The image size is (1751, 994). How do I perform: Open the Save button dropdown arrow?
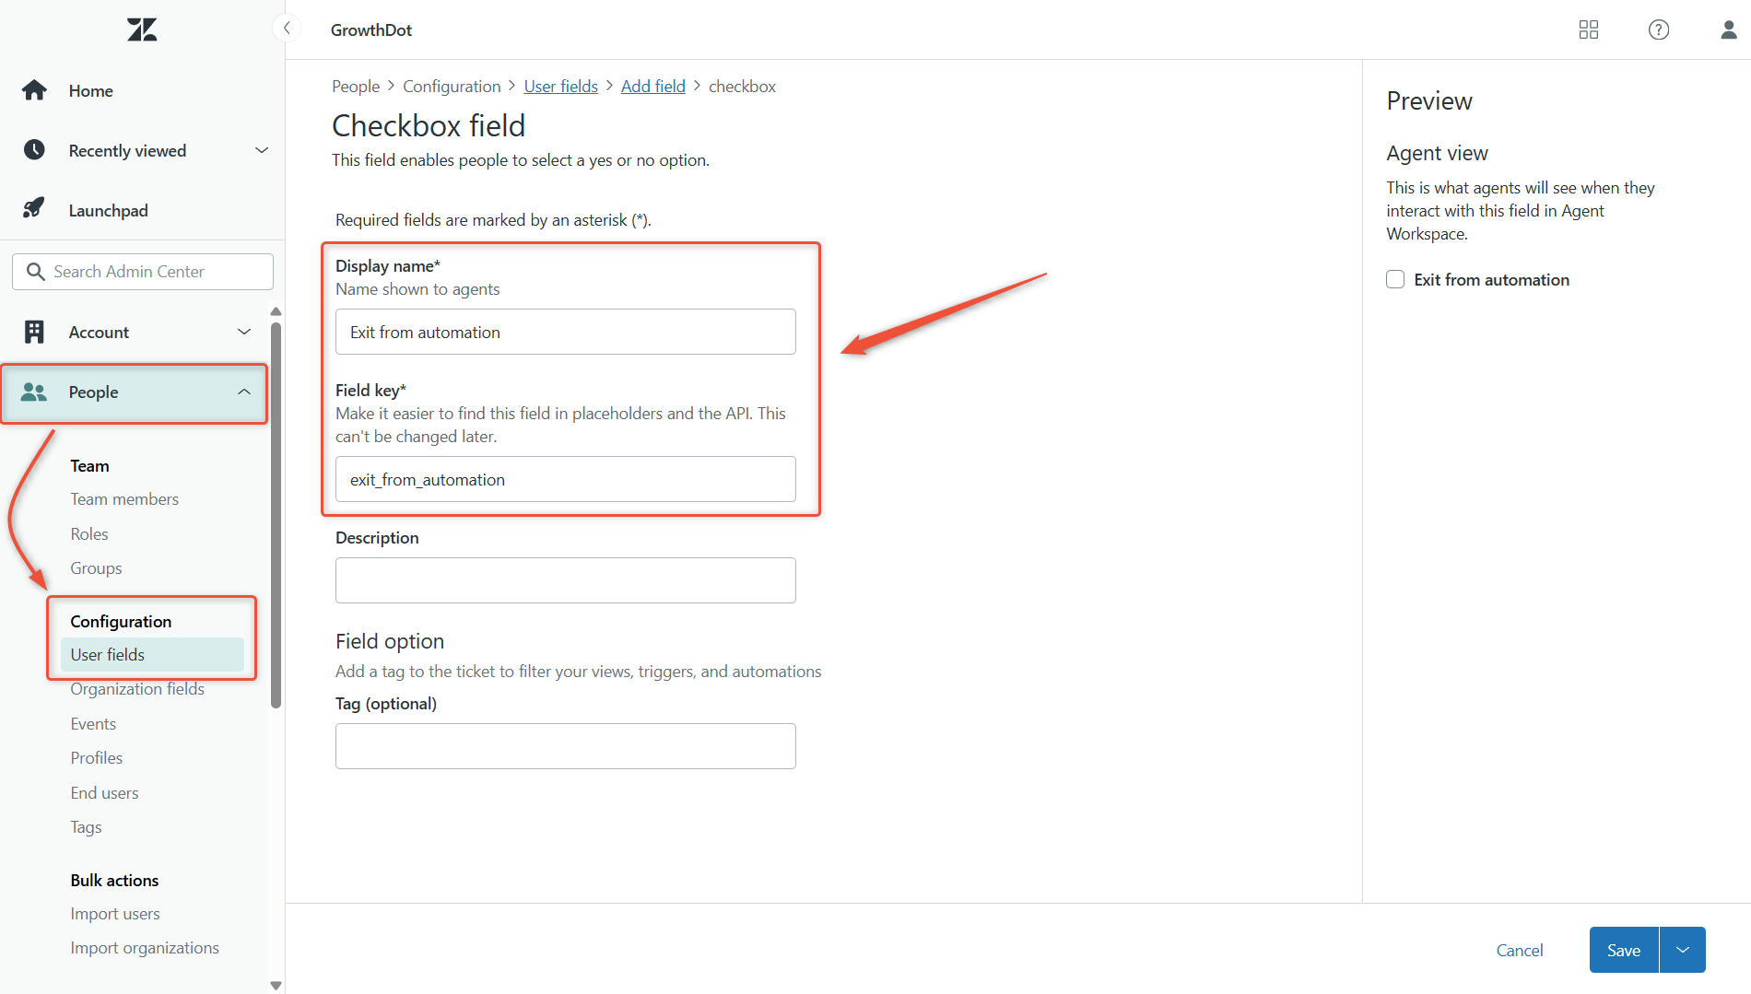tap(1682, 950)
